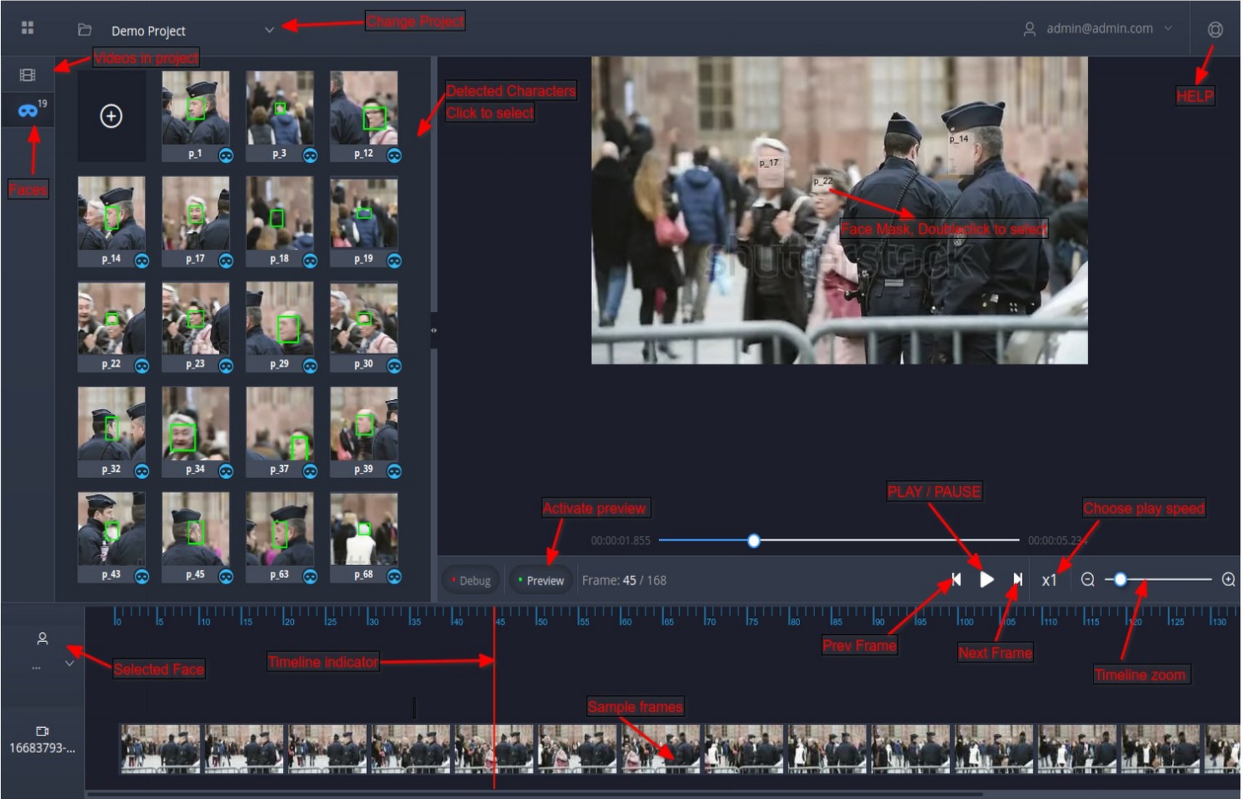Image resolution: width=1243 pixels, height=799 pixels.
Task: Enable the Preview mode button
Action: pyautogui.click(x=541, y=580)
